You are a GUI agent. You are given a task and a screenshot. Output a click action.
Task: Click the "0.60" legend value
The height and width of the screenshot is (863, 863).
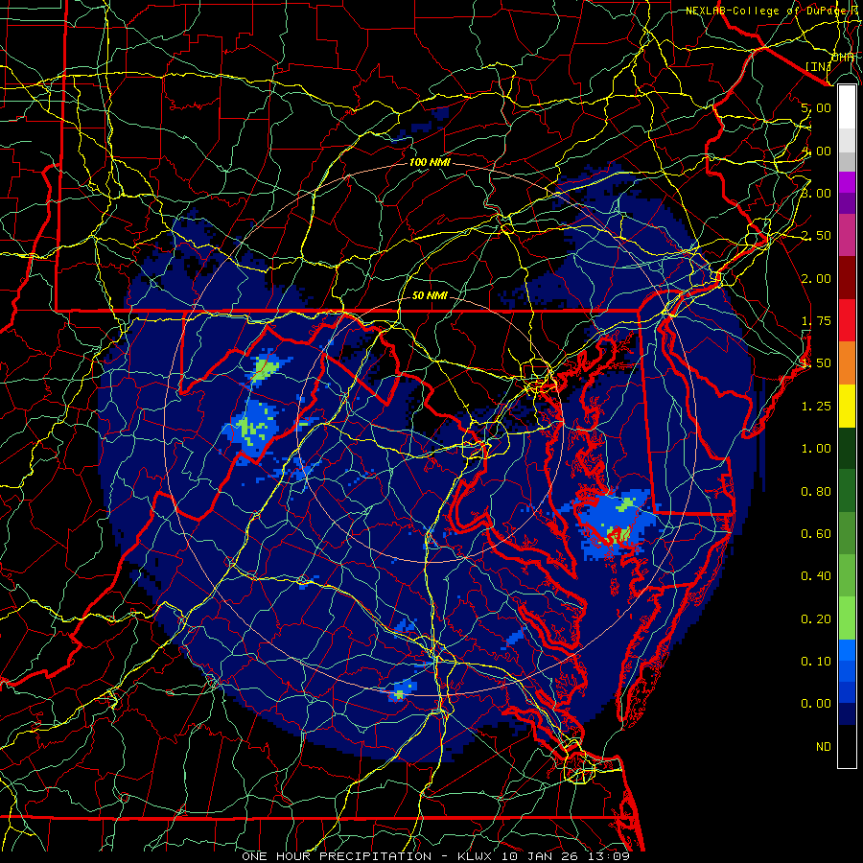pyautogui.click(x=816, y=534)
